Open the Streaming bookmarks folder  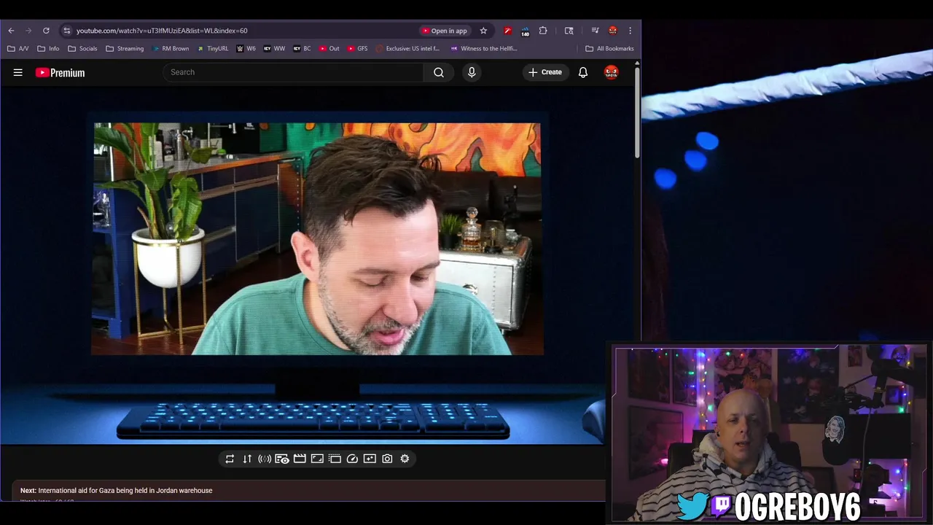pyautogui.click(x=125, y=49)
